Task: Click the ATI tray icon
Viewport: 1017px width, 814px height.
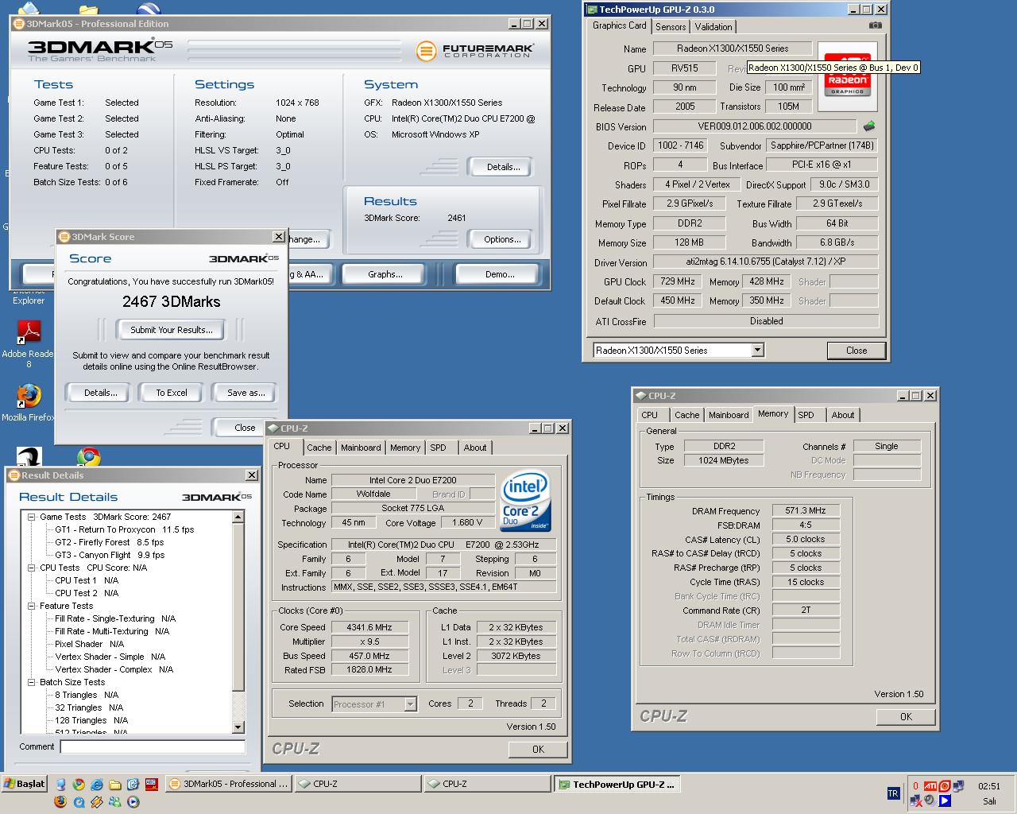Action: pyautogui.click(x=930, y=786)
